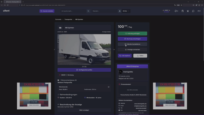Screen dimensions: 204x115
Task: Show previous image with left arrow
Action: 55,50
